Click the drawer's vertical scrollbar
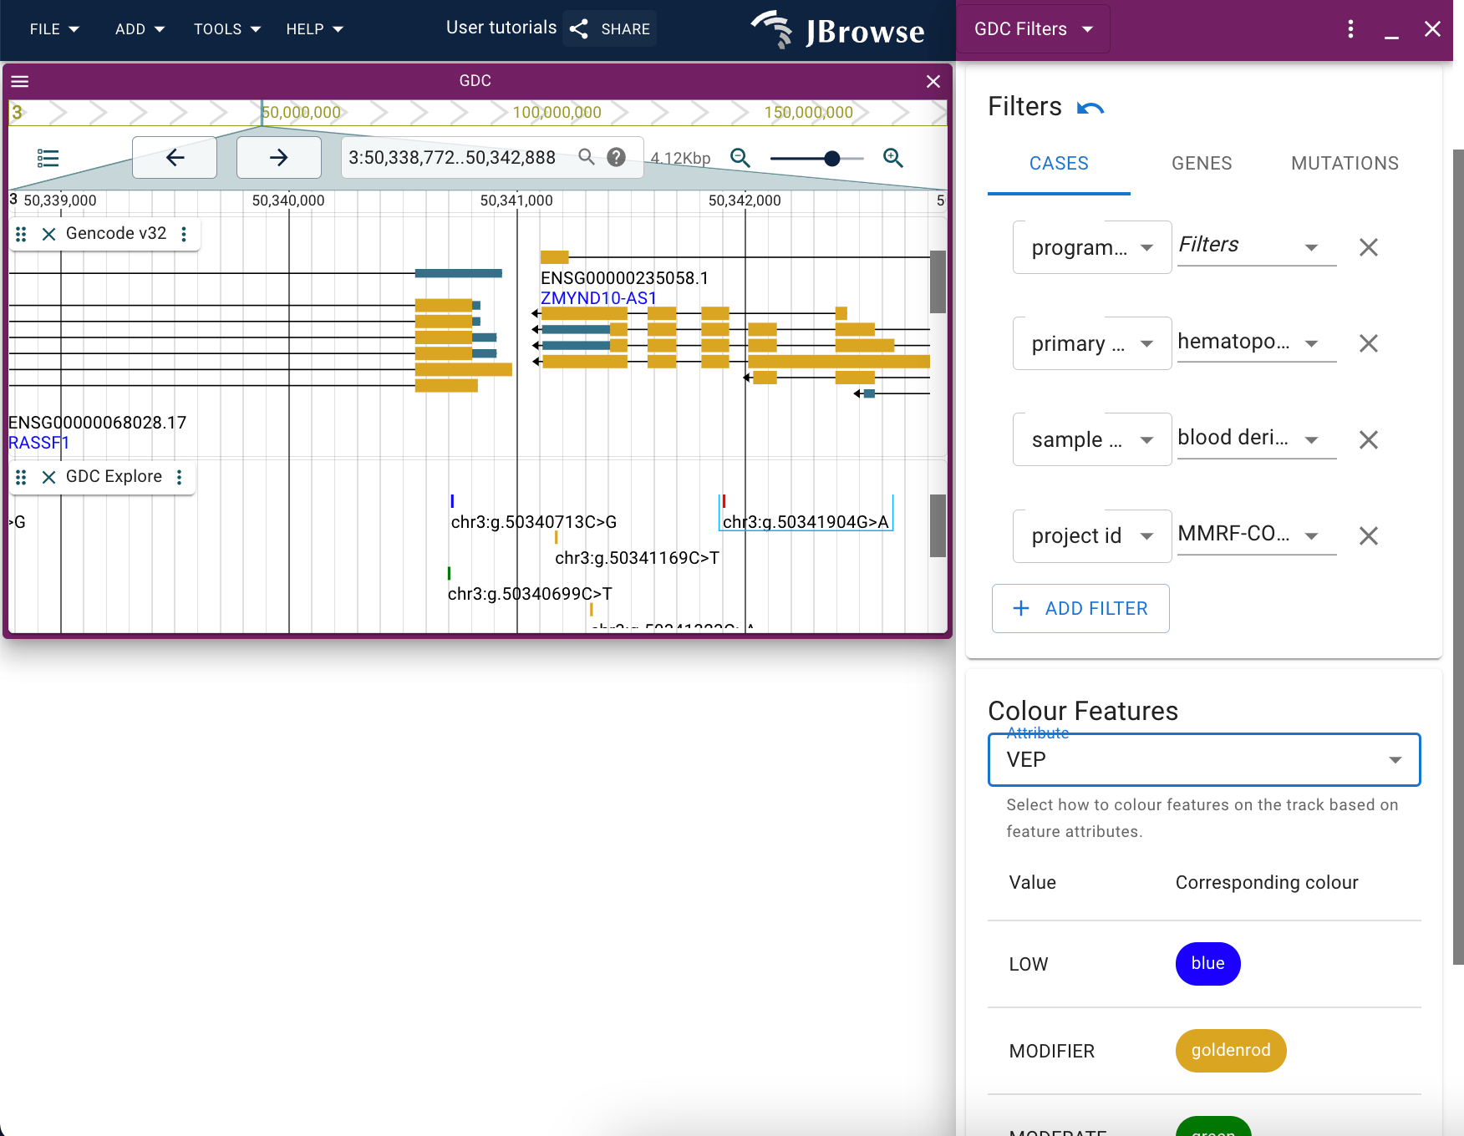This screenshot has height=1136, width=1464. coord(1458,557)
